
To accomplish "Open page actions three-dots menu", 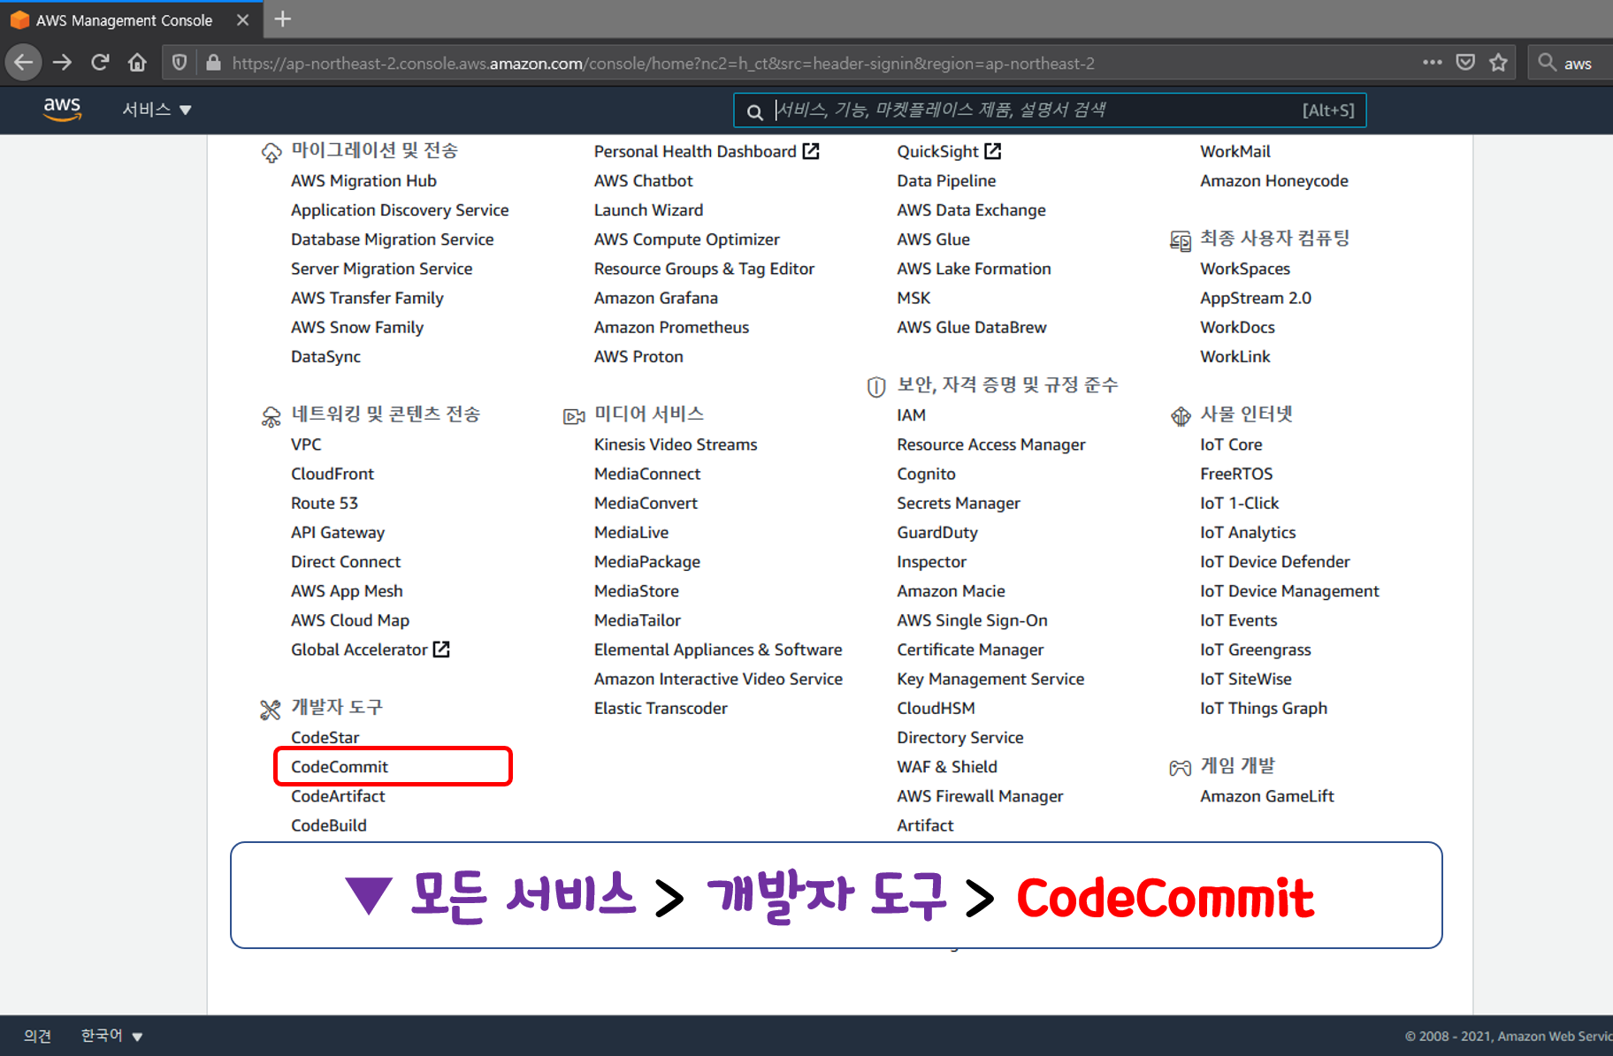I will click(1433, 63).
